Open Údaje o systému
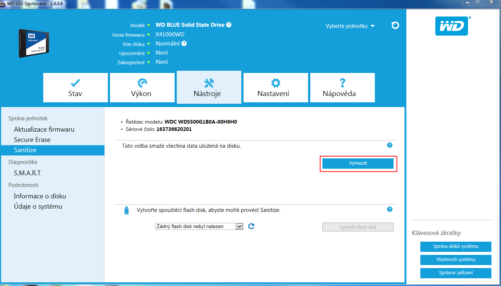Screen dimensions: 501x286 click(x=38, y=206)
